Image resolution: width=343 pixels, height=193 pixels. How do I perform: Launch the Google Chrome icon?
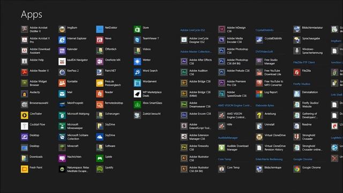pyautogui.click(x=297, y=169)
